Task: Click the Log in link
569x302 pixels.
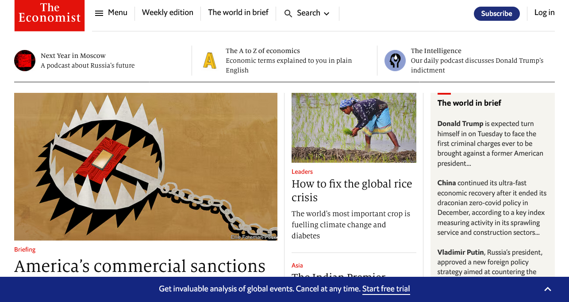Action: pos(544,13)
